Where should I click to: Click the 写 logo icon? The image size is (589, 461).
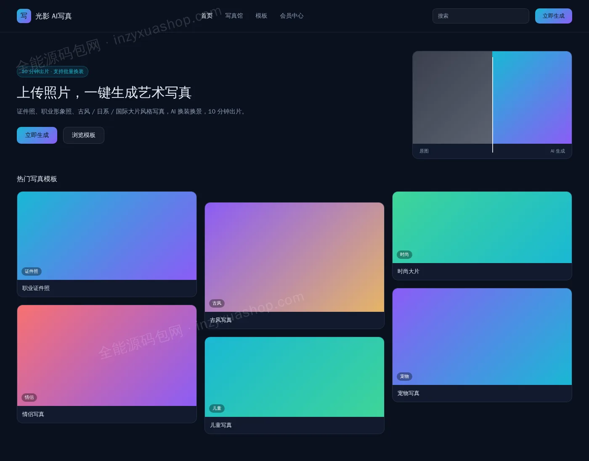pyautogui.click(x=24, y=16)
